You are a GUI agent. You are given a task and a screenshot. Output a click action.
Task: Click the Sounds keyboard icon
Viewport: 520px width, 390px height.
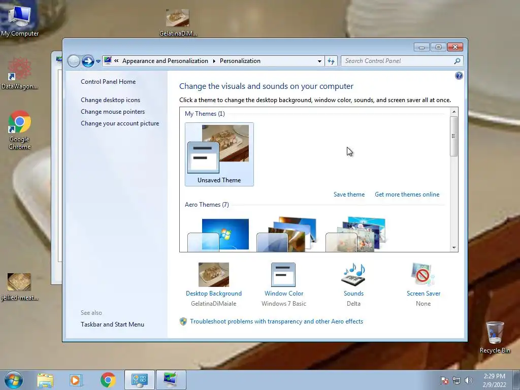pyautogui.click(x=353, y=275)
